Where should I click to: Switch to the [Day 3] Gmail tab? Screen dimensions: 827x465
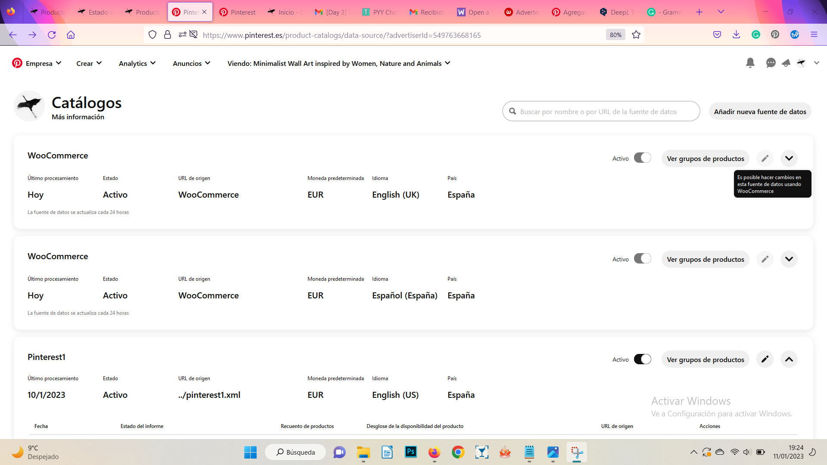(x=333, y=12)
